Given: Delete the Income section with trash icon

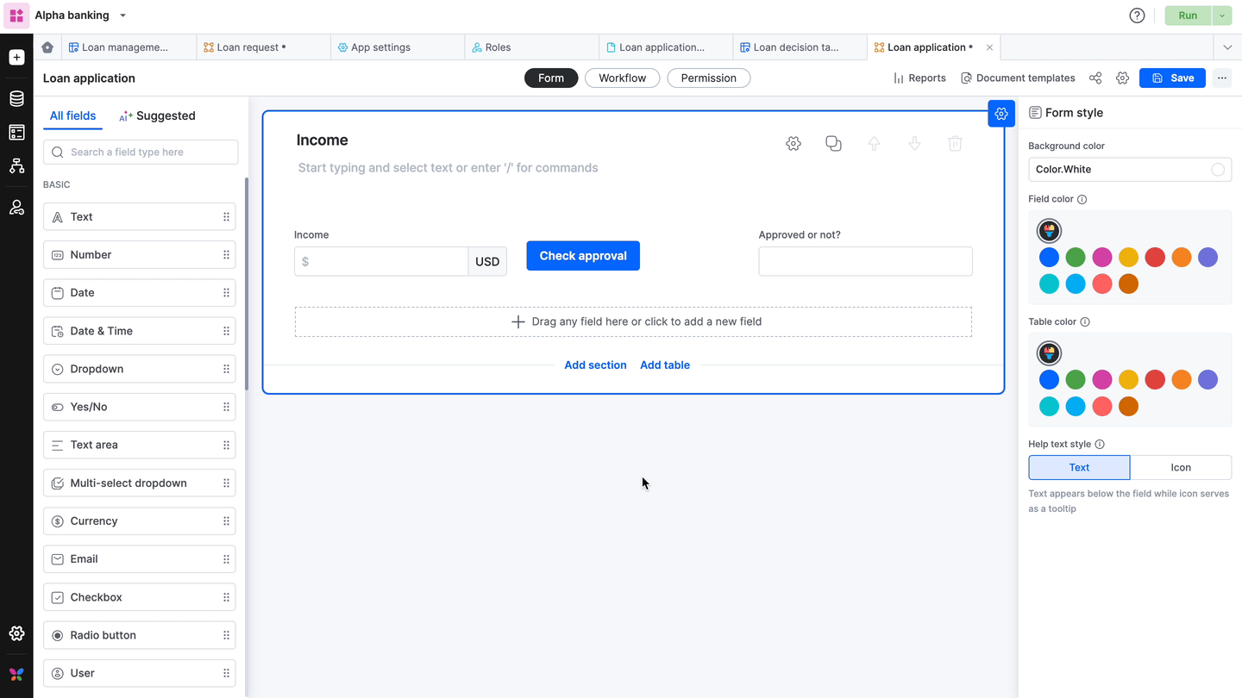Looking at the screenshot, I should 955,144.
